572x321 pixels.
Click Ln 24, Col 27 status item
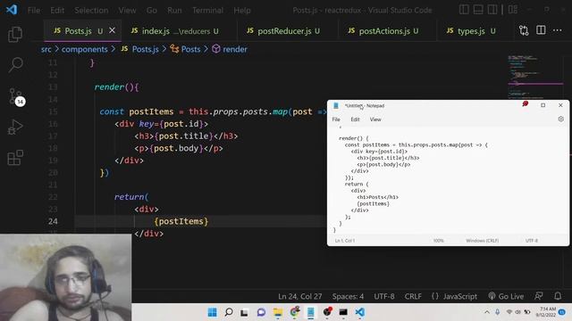[300, 296]
